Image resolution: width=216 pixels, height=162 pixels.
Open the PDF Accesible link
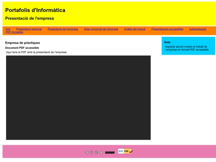(14, 32)
